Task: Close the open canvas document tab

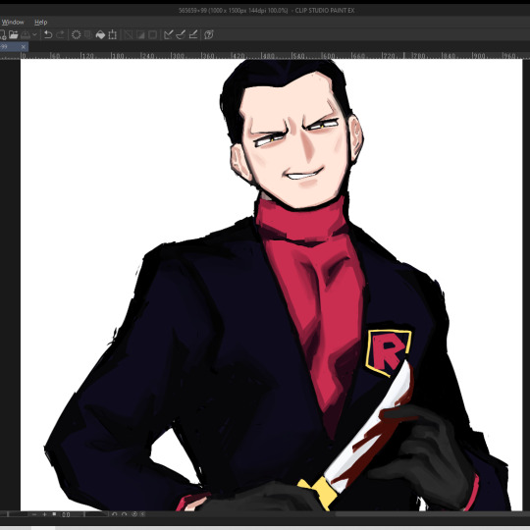Action: coord(24,47)
